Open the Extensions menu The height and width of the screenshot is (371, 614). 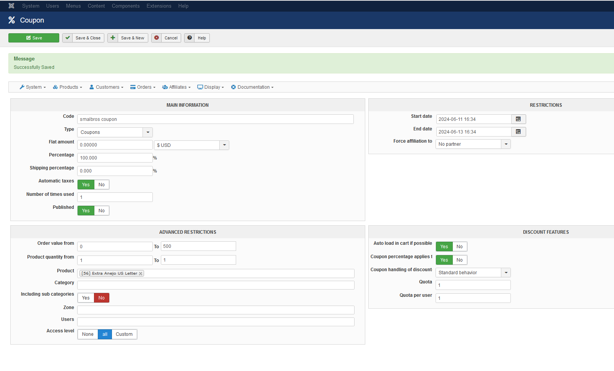point(159,6)
